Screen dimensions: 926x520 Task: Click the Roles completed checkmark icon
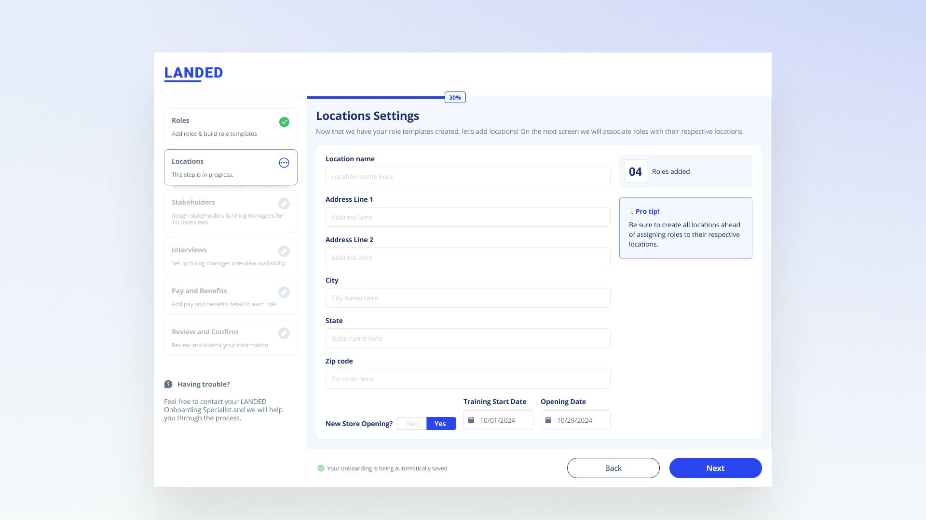(x=284, y=122)
